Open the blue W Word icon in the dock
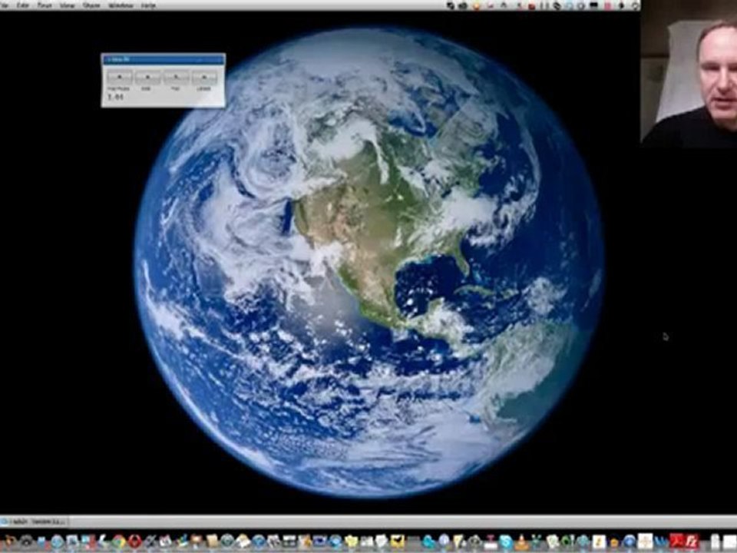The height and width of the screenshot is (553, 737). [661, 541]
